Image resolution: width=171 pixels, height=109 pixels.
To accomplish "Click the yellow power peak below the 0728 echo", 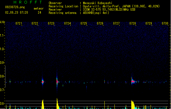I will click(133, 105).
